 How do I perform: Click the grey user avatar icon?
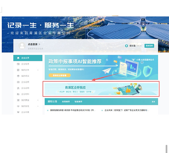coord(22,46)
